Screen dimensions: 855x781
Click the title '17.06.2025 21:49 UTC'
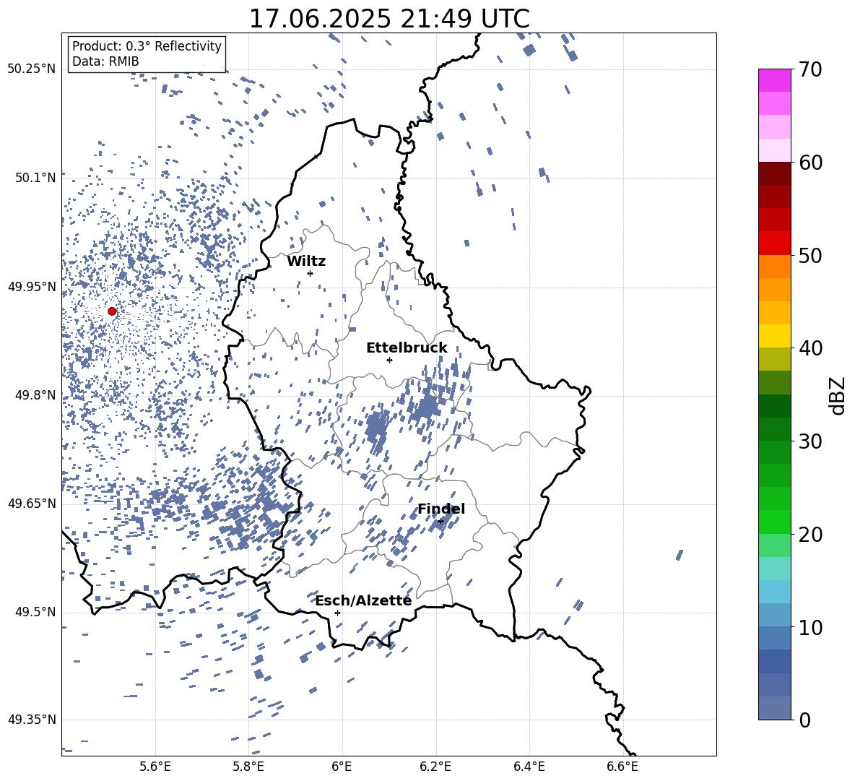(389, 19)
